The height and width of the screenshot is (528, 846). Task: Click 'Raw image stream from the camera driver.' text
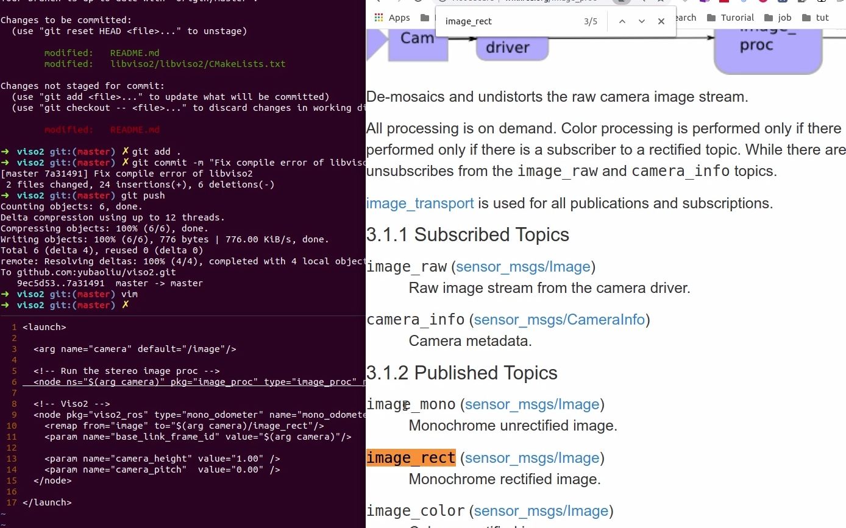[x=549, y=288]
